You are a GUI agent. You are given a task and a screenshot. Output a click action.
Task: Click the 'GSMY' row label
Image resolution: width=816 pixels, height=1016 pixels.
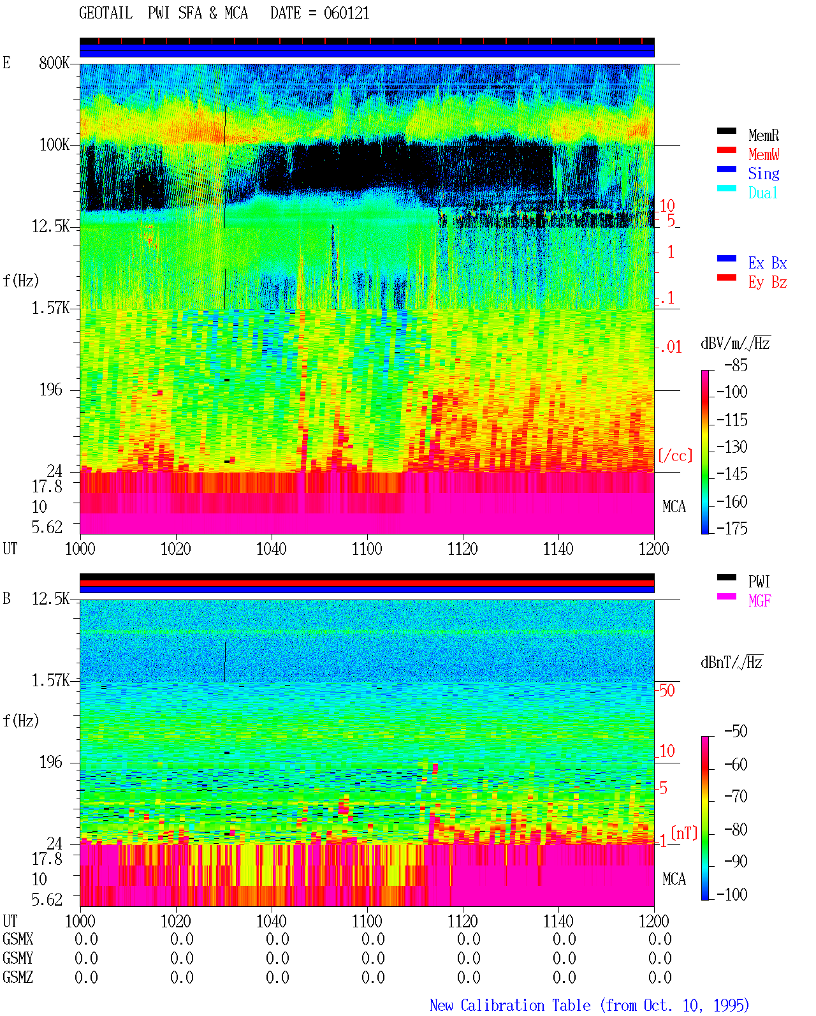18,958
